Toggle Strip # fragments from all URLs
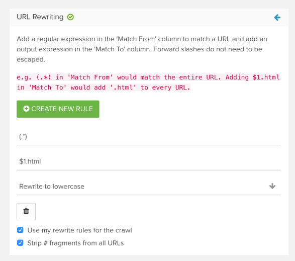295x261 pixels. pyautogui.click(x=20, y=243)
